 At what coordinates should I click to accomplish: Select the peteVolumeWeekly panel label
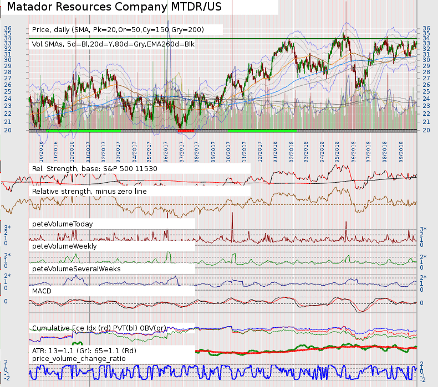point(64,246)
